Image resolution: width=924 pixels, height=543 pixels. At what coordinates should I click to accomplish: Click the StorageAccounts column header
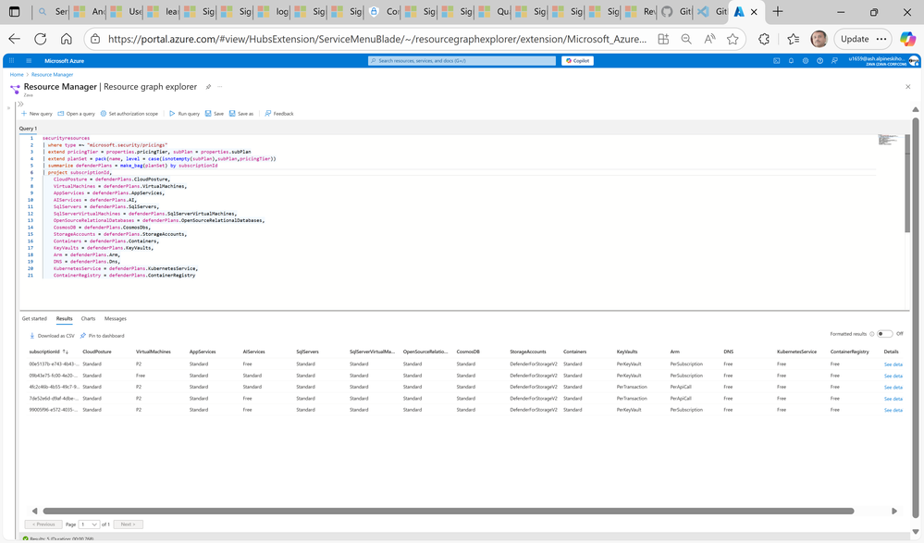pyautogui.click(x=528, y=352)
